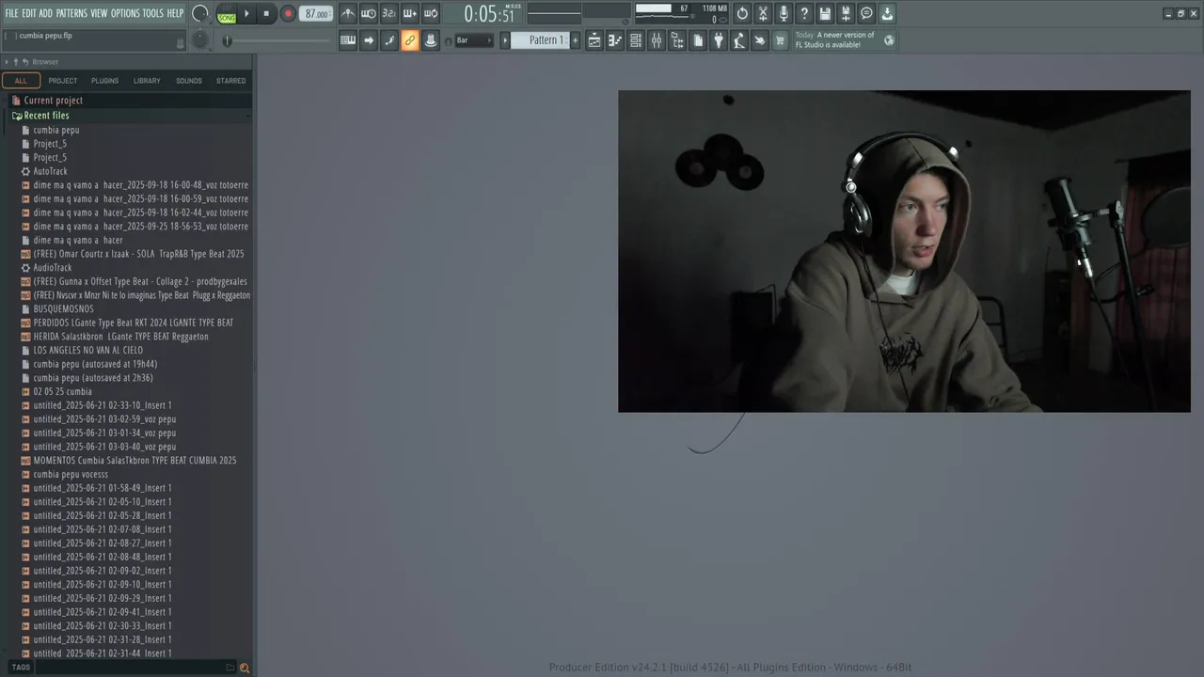Viewport: 1204px width, 677px height.
Task: Open the Playlist view
Action: (x=594, y=40)
